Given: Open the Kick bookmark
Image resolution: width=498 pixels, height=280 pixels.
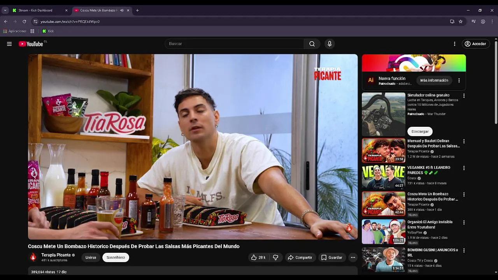Looking at the screenshot, I should pos(48,31).
